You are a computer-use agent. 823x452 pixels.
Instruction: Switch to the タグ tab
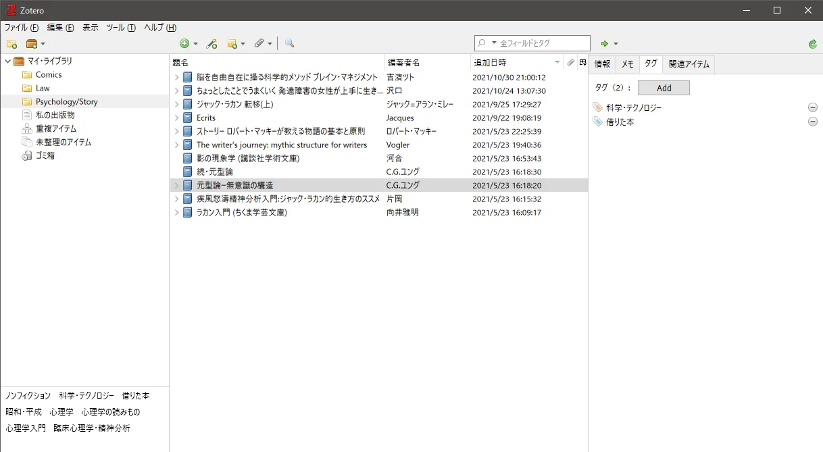(x=651, y=64)
